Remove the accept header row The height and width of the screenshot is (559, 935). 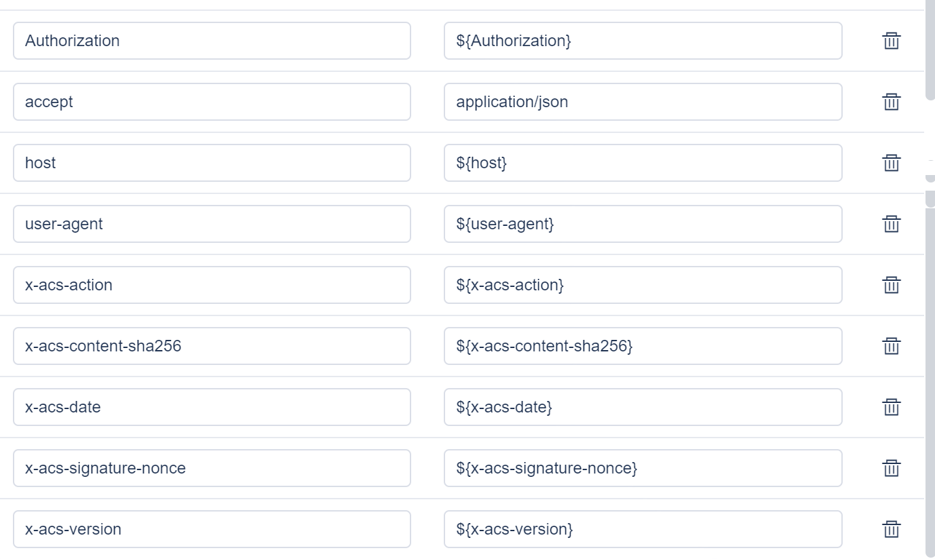[x=891, y=102]
